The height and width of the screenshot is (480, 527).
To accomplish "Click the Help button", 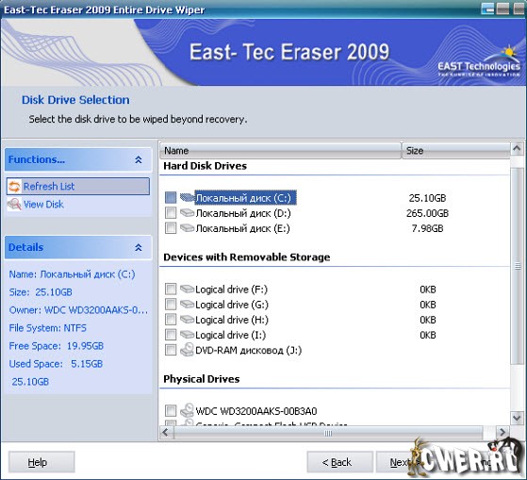I will click(x=41, y=462).
